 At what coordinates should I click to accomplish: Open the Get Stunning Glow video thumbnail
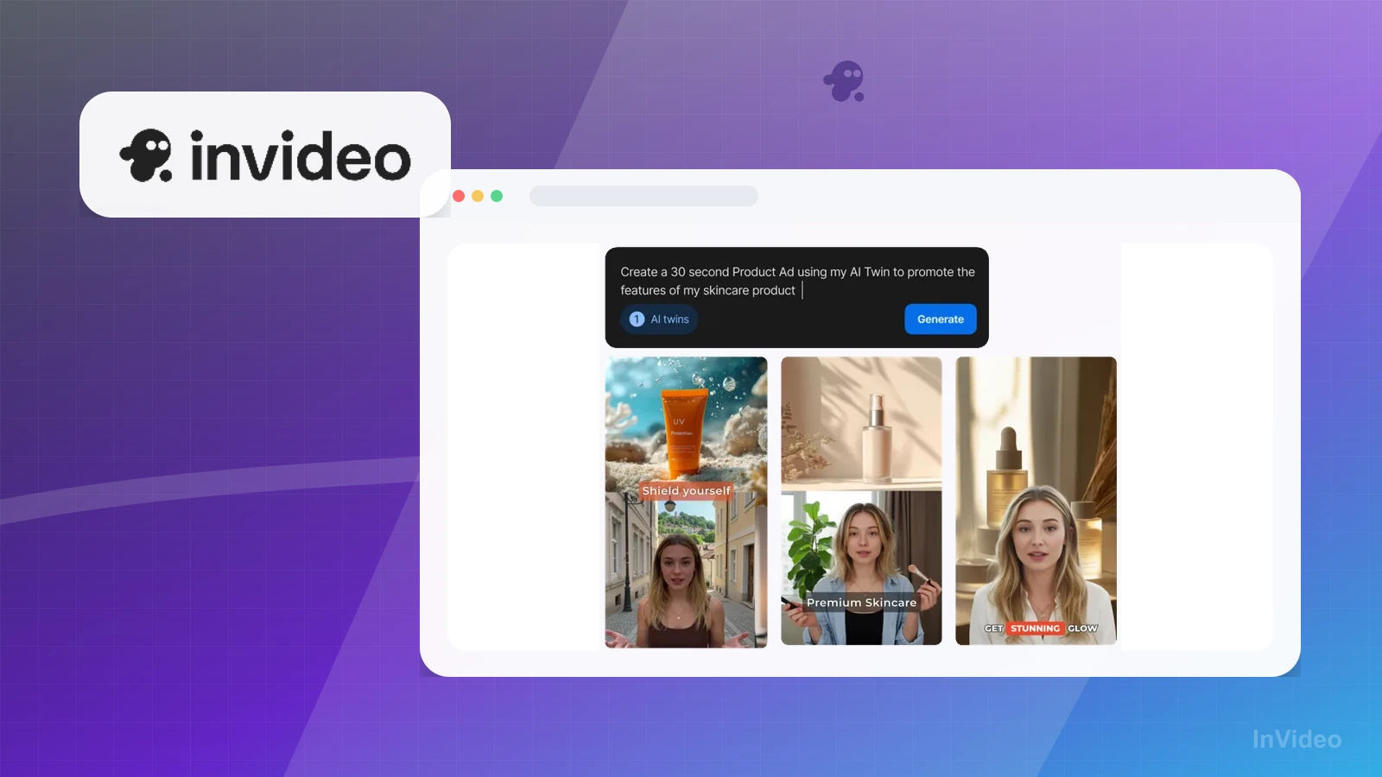pyautogui.click(x=1036, y=501)
